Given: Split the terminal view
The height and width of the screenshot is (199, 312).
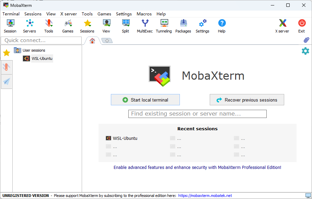Looking at the screenshot, I should point(125,26).
